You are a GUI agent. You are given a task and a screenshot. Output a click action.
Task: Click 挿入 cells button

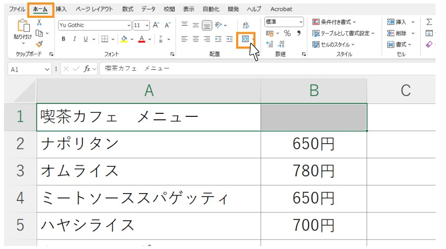pos(396,22)
